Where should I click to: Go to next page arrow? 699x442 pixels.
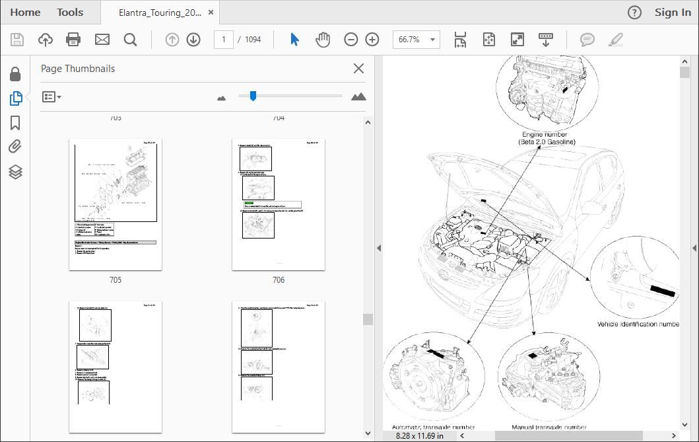pyautogui.click(x=193, y=40)
